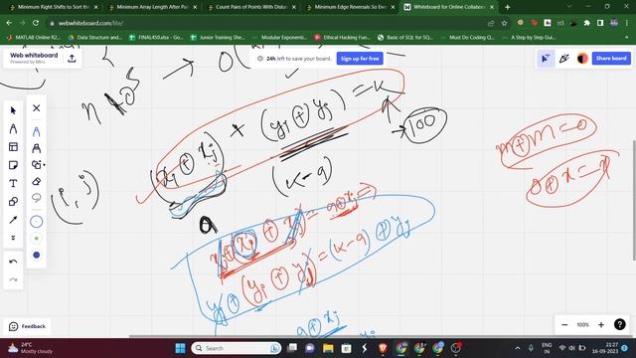Open the tab search dropdown chevron
Viewport: 636px width, 358px height.
(x=569, y=6)
